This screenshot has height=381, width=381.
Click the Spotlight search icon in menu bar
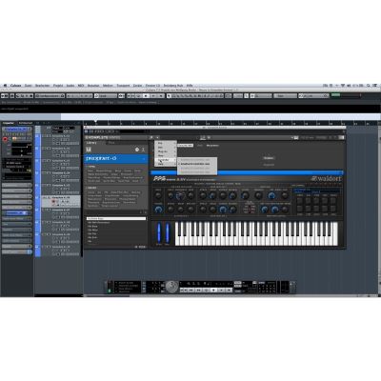[369, 86]
